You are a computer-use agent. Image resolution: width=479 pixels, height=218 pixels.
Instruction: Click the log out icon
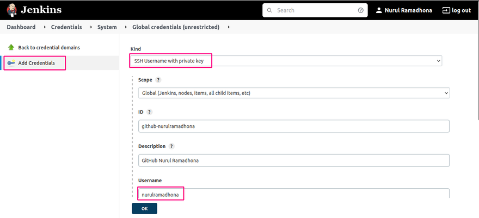coord(446,10)
